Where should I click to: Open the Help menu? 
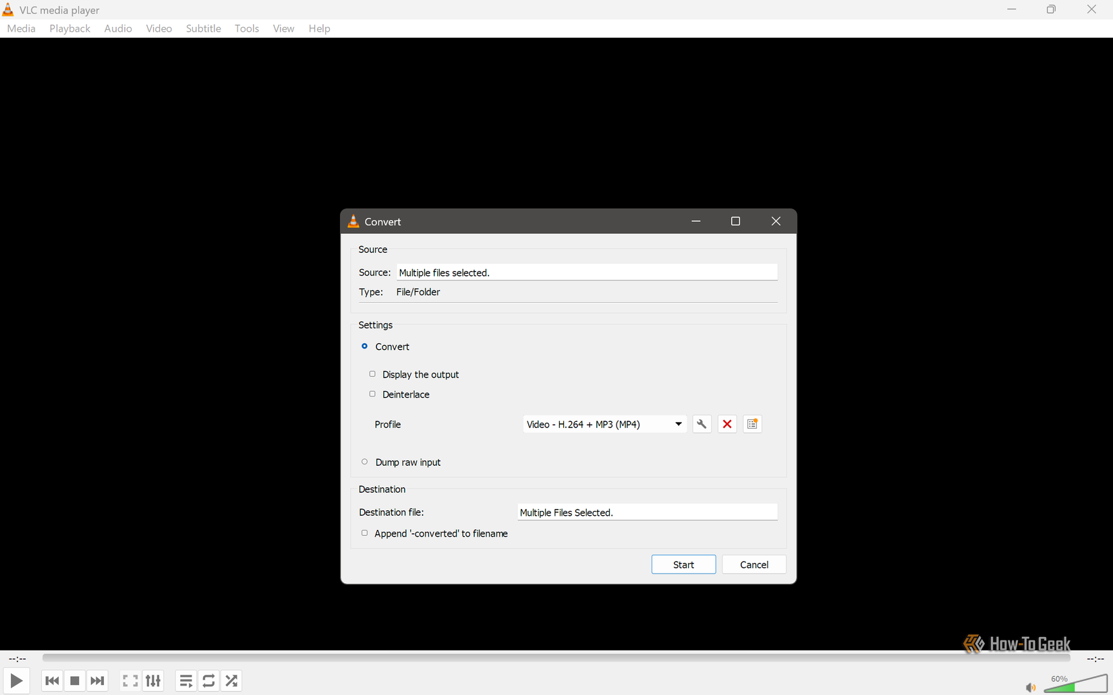pyautogui.click(x=319, y=28)
